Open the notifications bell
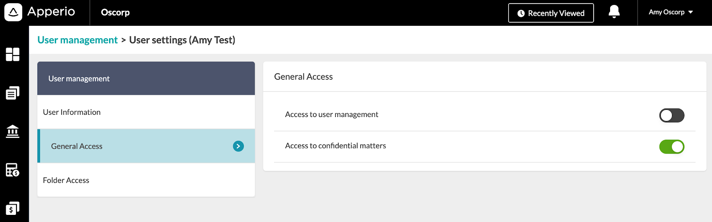Image resolution: width=712 pixels, height=222 pixels. pos(614,12)
